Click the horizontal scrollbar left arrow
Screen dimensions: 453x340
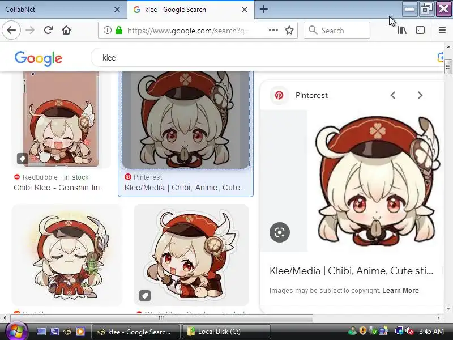pyautogui.click(x=5, y=318)
